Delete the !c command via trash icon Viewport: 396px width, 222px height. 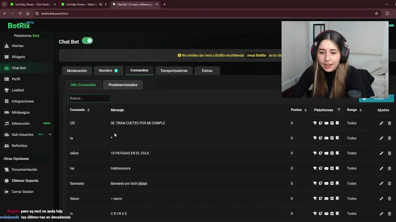click(x=390, y=214)
